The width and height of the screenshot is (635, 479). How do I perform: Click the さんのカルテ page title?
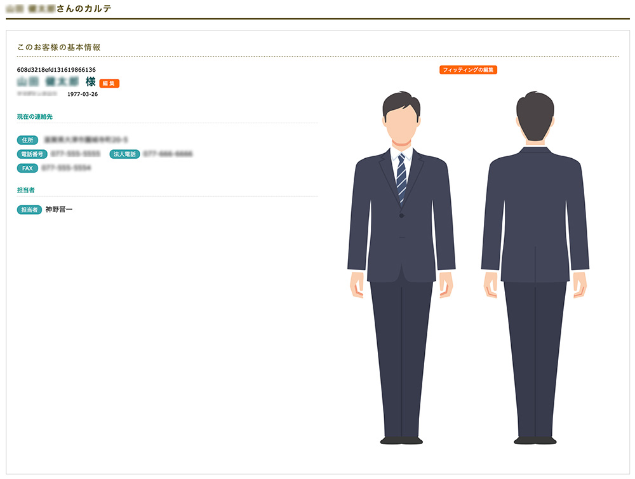[x=84, y=8]
